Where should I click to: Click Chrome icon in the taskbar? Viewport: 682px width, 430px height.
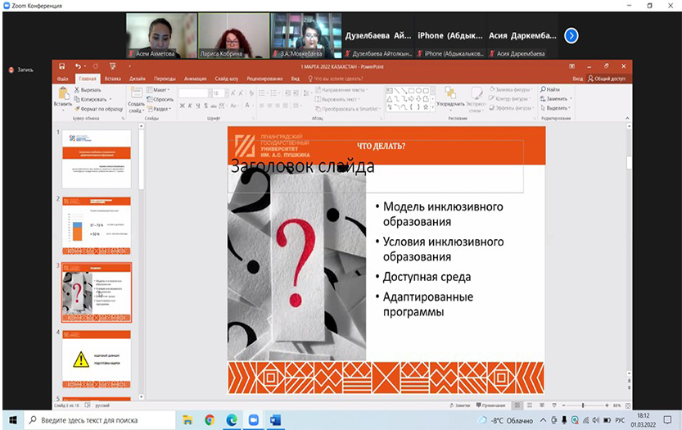210,420
